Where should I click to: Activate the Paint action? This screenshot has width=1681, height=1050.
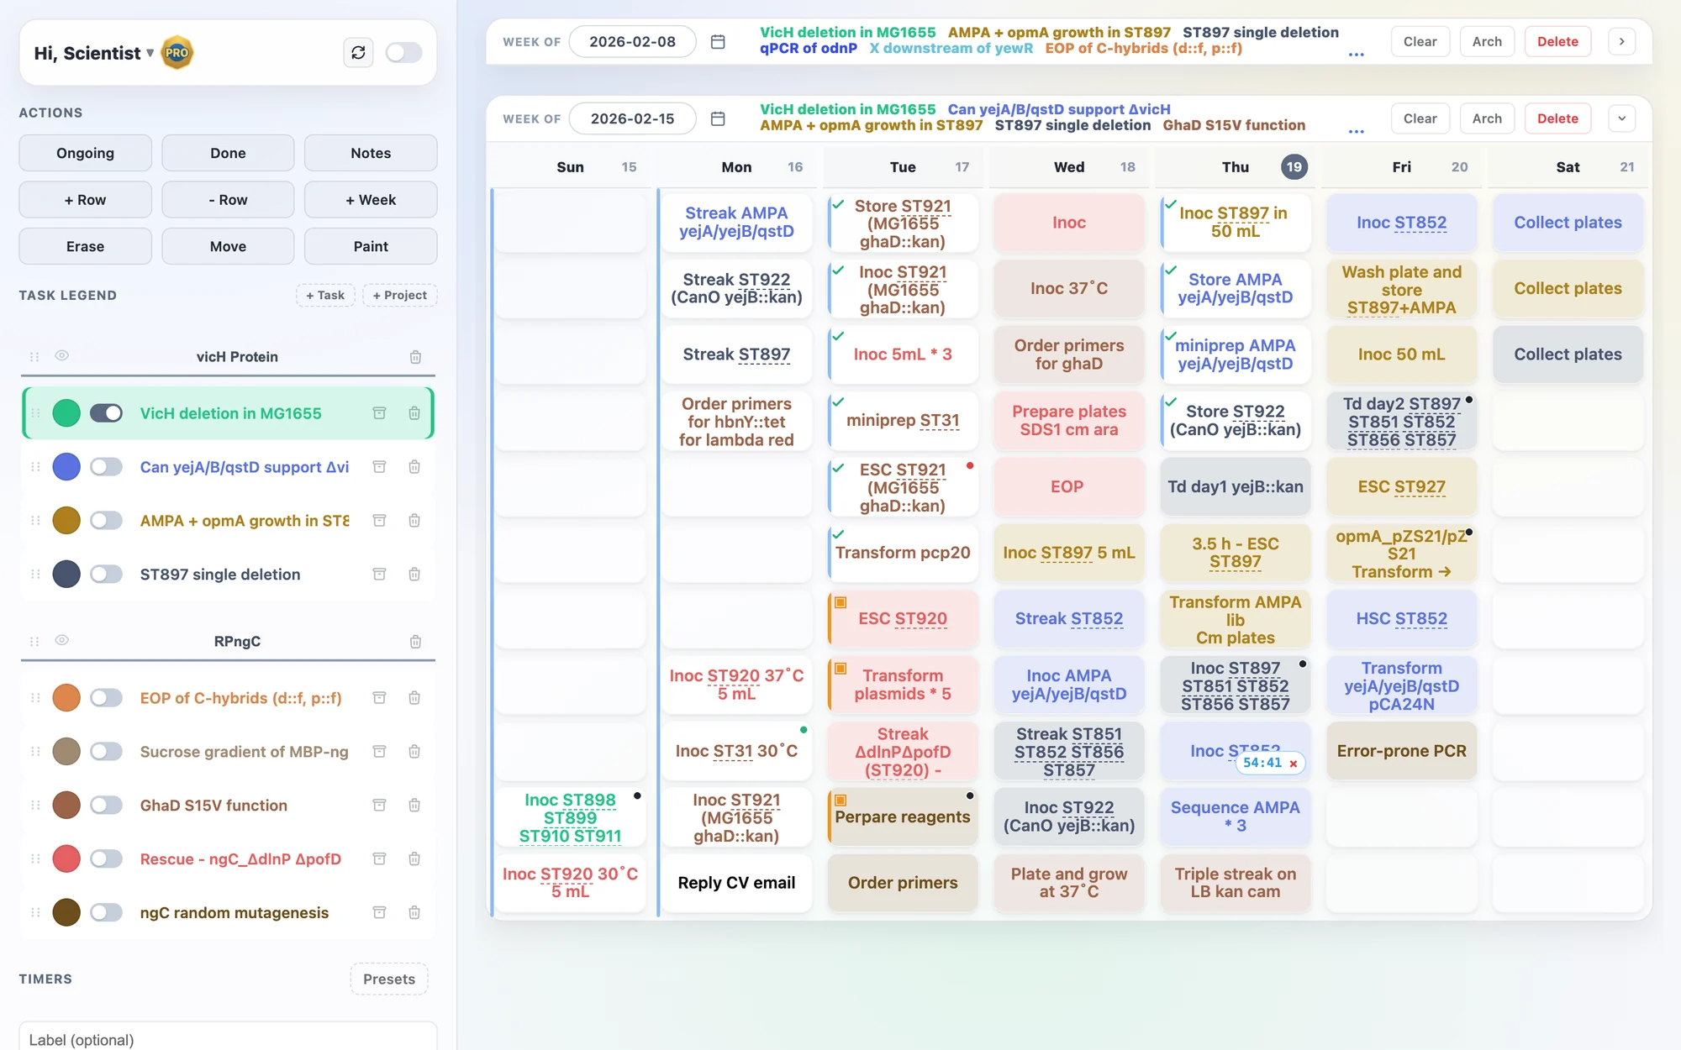pyautogui.click(x=371, y=246)
